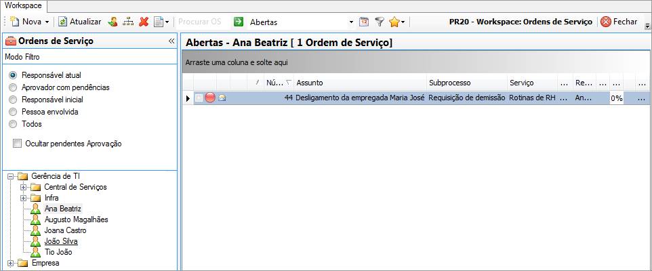This screenshot has width=652, height=271.
Task: Select Pessoa envolvida radio option
Action: coord(14,111)
